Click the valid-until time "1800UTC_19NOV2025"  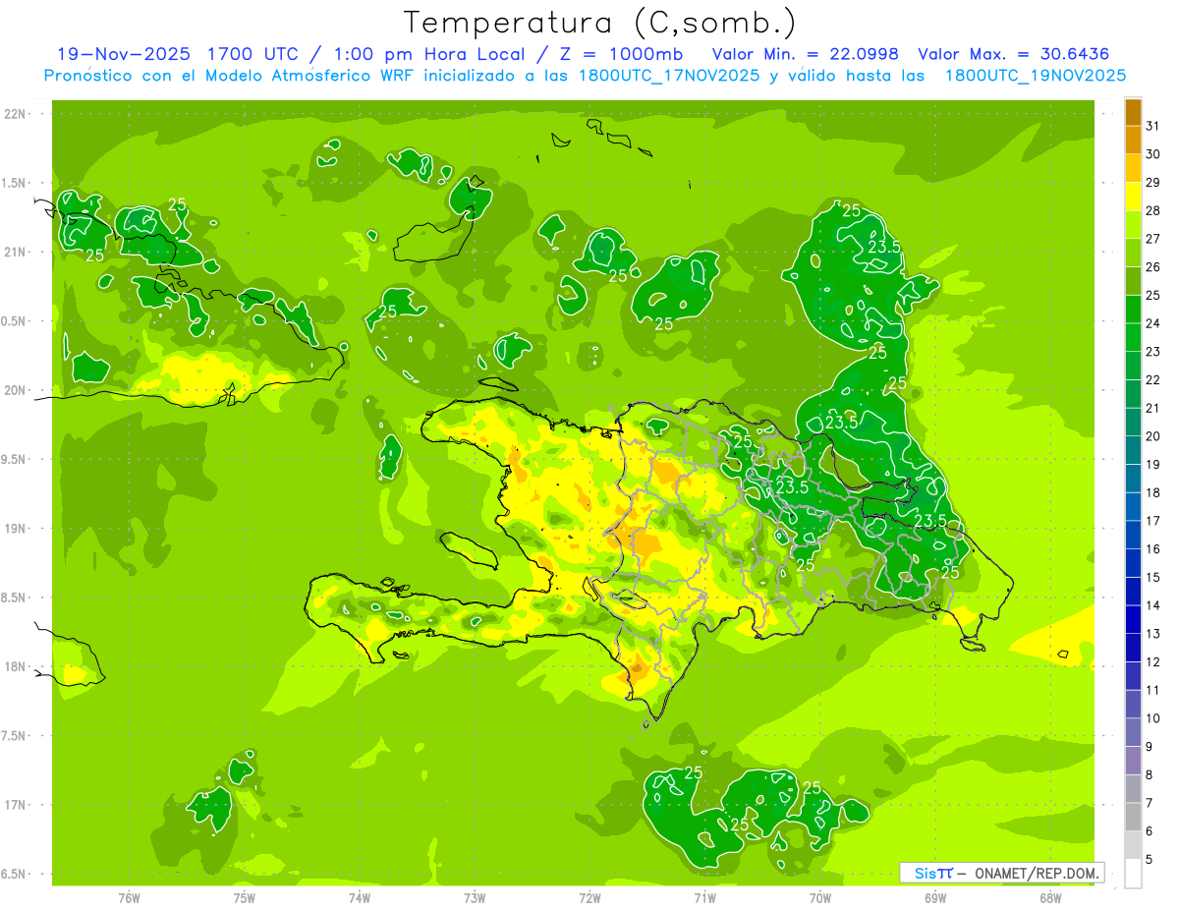pyautogui.click(x=1035, y=75)
